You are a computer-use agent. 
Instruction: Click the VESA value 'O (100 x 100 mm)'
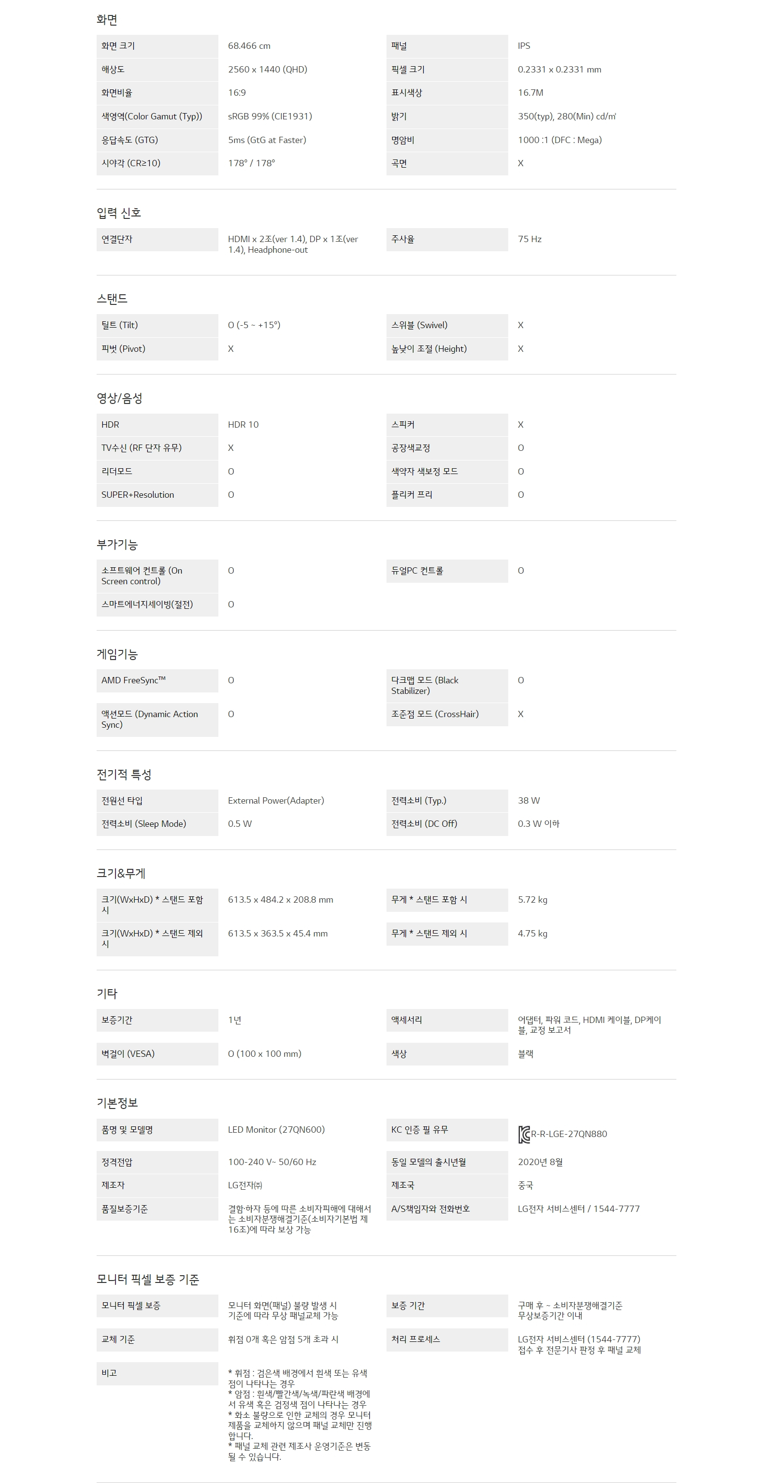click(264, 1054)
